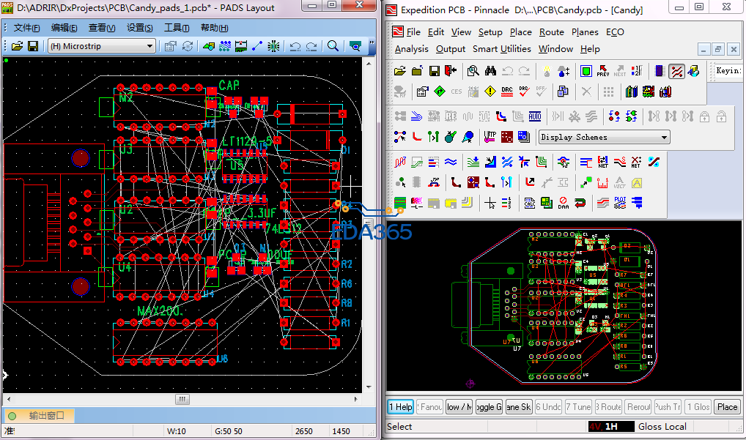
Task: Click the 输出窗口 output window tab
Action: coord(46,416)
